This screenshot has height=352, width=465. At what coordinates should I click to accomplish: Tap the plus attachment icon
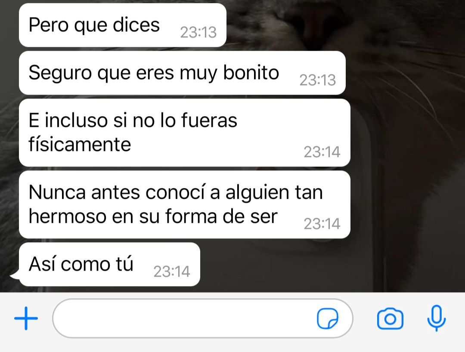click(x=26, y=318)
